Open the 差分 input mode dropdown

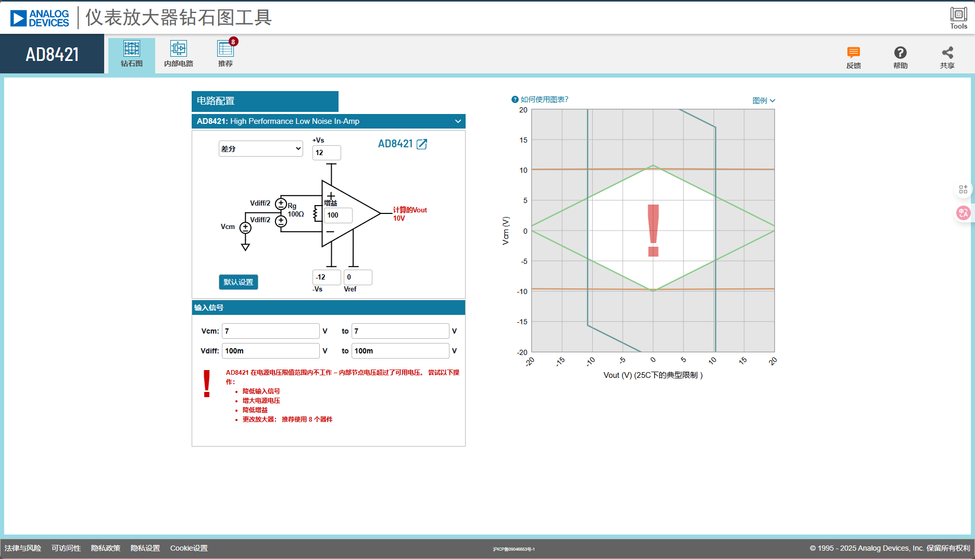260,148
